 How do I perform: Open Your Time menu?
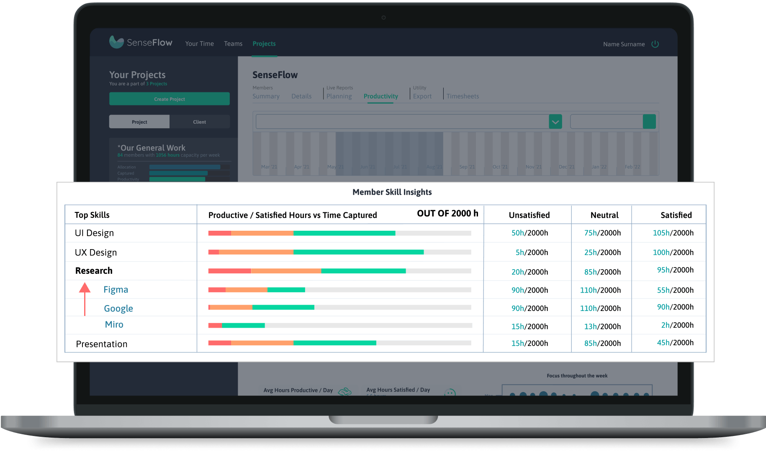pyautogui.click(x=200, y=43)
